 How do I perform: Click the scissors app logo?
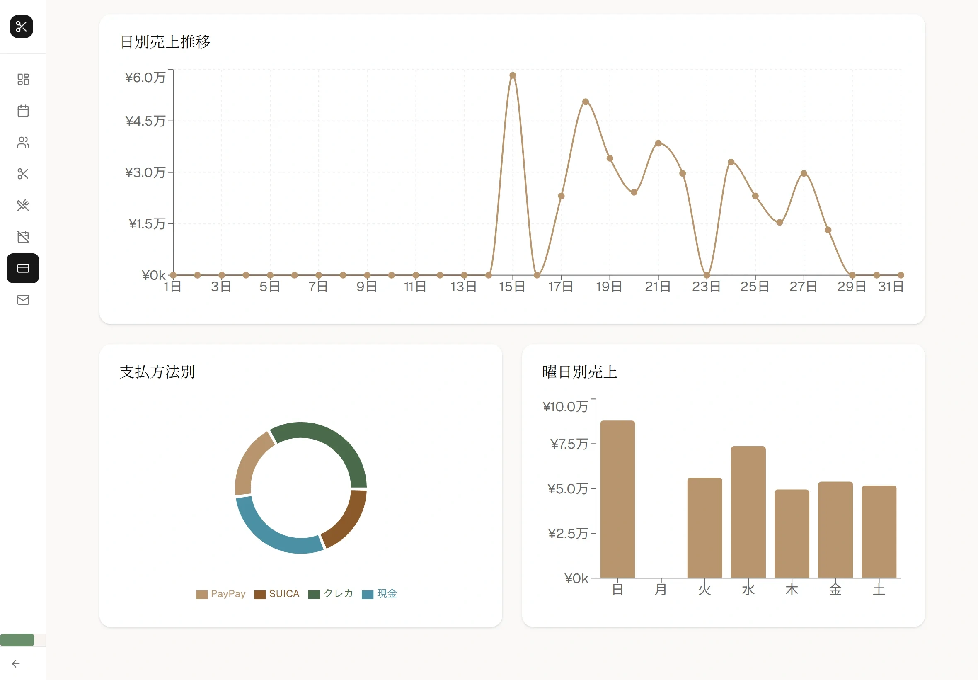(21, 27)
